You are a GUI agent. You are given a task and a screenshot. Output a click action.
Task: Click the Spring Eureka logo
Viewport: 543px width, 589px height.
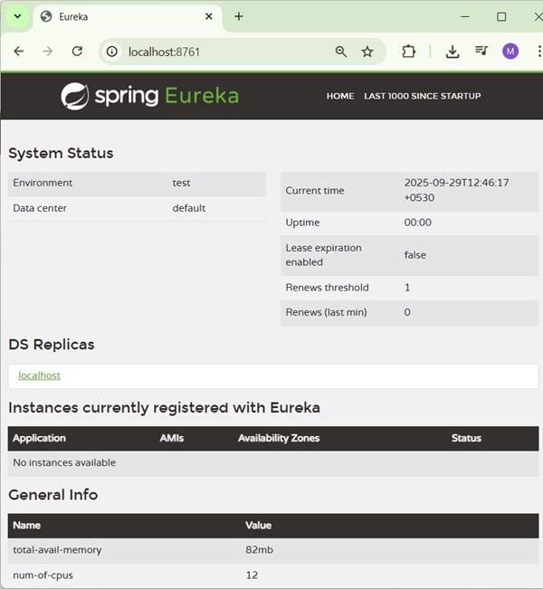[x=150, y=96]
